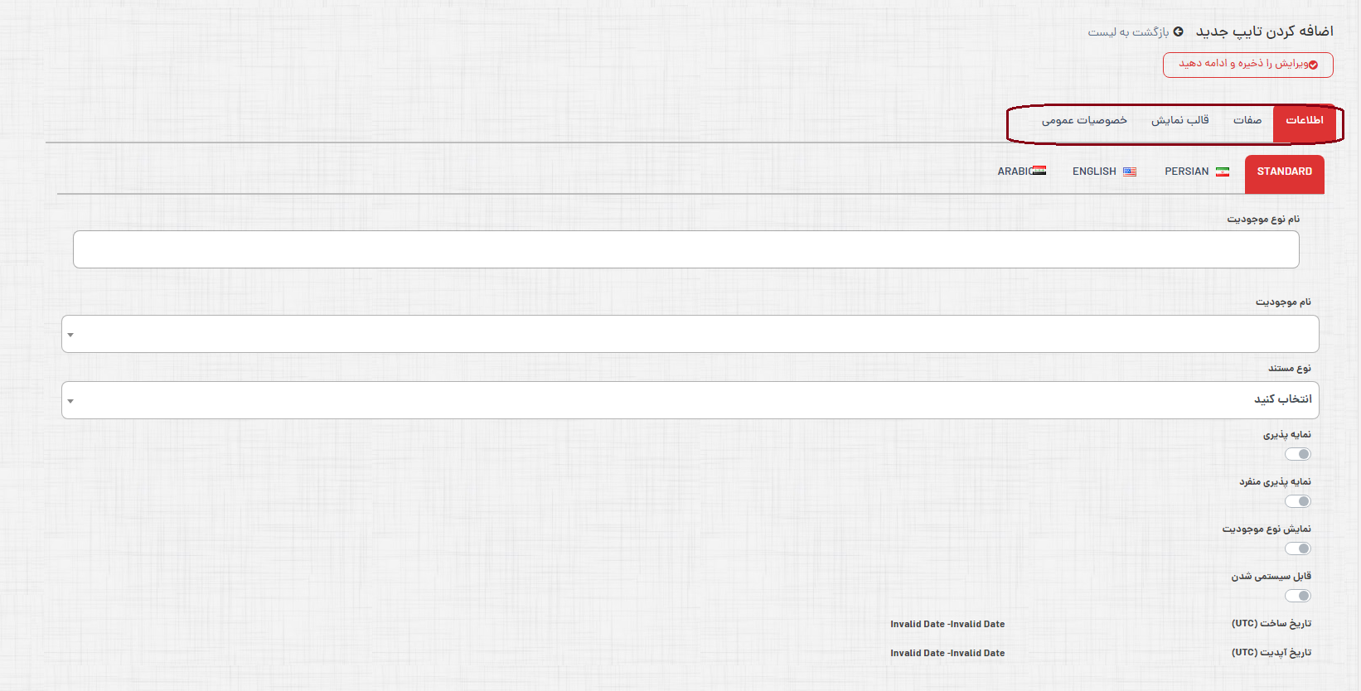
Task: Click the Iran flag next to PERSIAN
Action: click(x=1223, y=172)
